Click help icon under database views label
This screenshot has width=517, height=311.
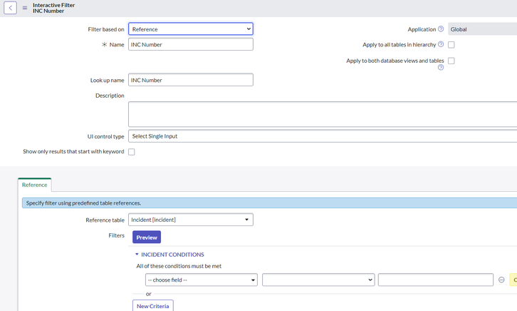click(441, 67)
